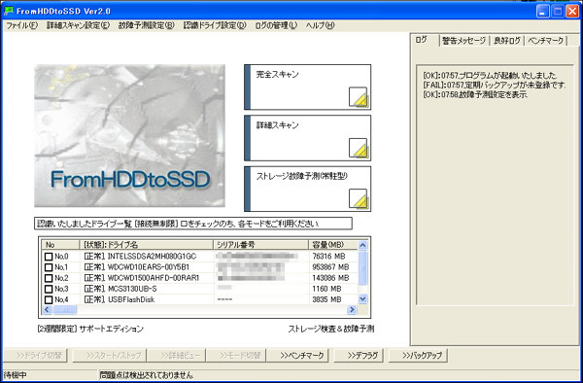Open the 詳細スキャン設定(E) menu
The image size is (583, 383).
pos(78,25)
